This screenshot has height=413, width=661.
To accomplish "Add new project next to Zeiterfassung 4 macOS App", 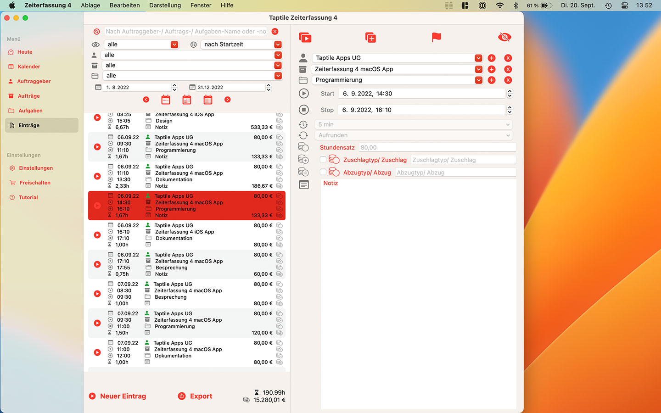I will 492,69.
